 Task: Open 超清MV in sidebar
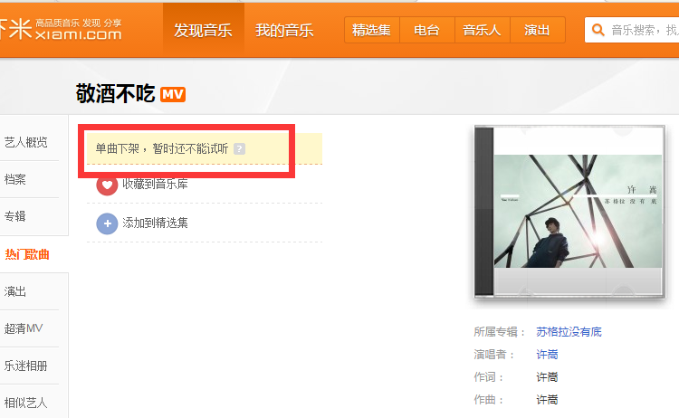click(x=24, y=328)
